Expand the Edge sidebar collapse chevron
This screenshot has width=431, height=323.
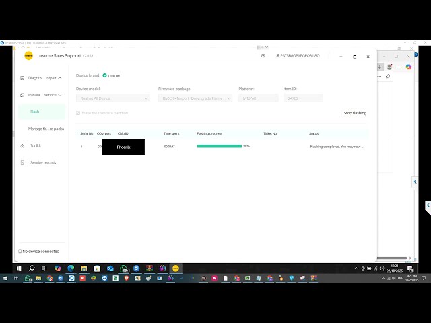point(415,182)
